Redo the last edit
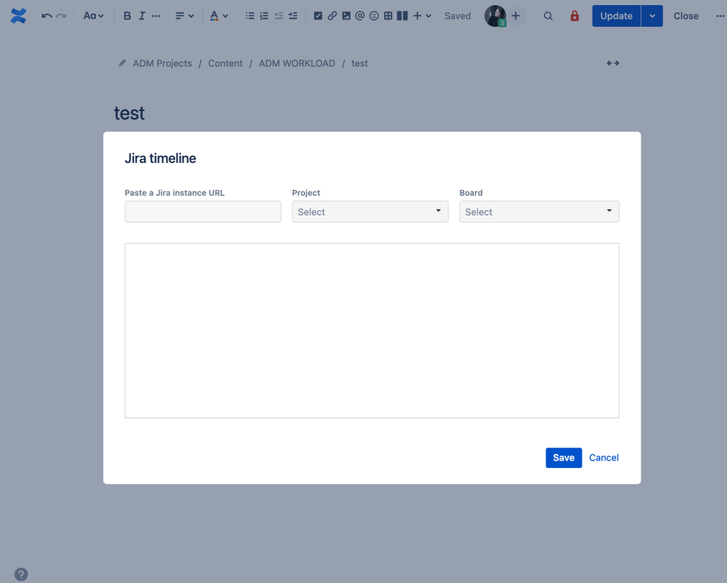727x583 pixels. click(x=60, y=16)
